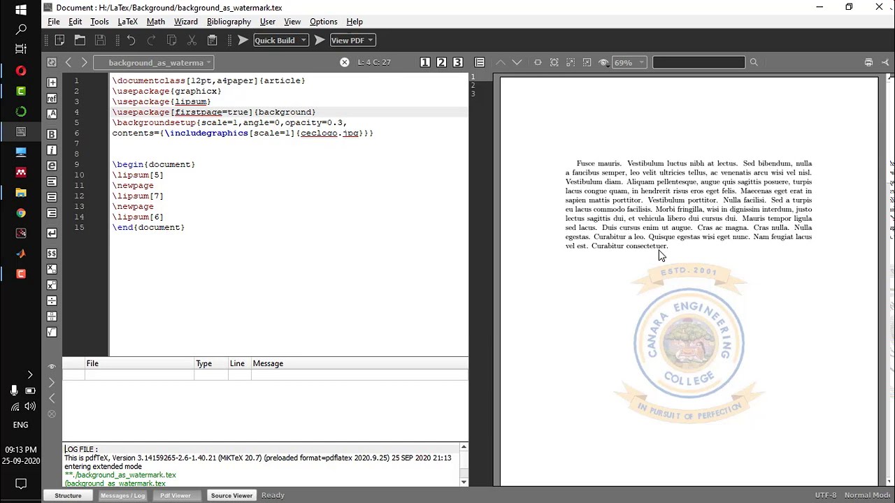Paste clipboard contents into the editor
The height and width of the screenshot is (503, 895).
213,41
